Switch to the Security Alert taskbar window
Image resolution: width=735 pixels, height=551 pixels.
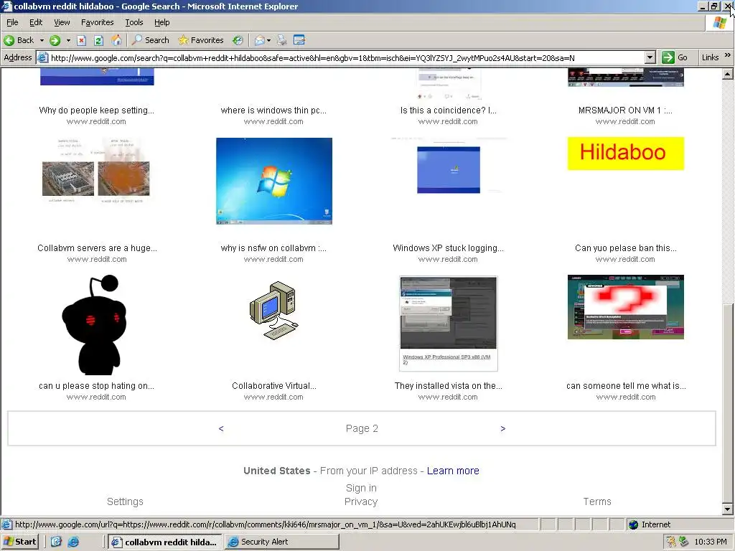[x=281, y=542]
